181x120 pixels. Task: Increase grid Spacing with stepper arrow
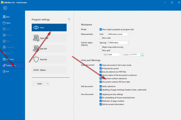coord(128,42)
